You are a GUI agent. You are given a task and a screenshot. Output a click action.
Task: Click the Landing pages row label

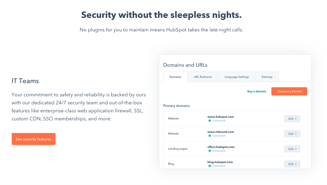178,149
